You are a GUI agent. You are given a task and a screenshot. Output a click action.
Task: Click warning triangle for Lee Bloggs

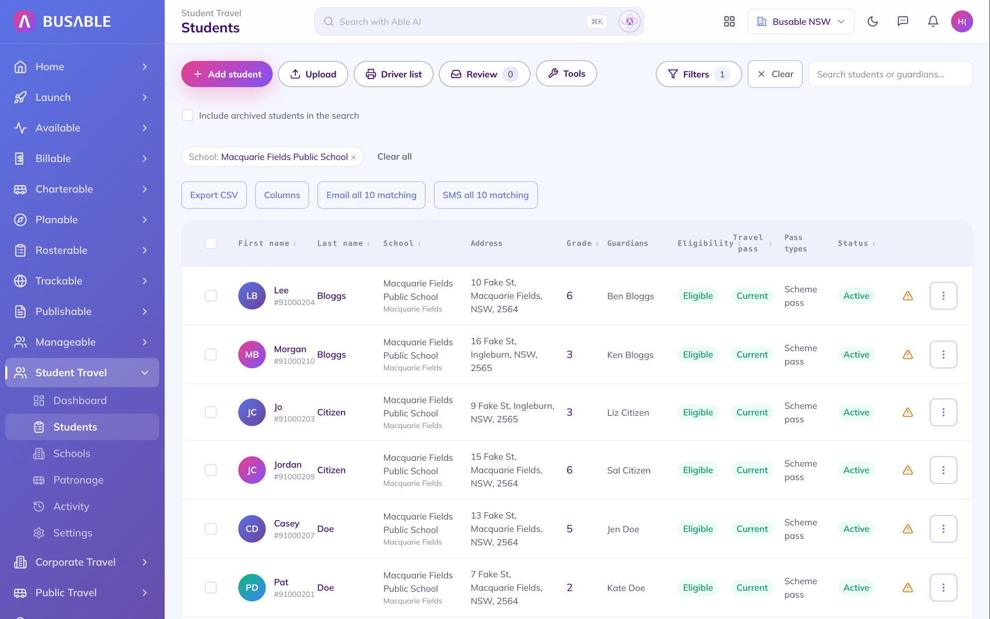(907, 296)
